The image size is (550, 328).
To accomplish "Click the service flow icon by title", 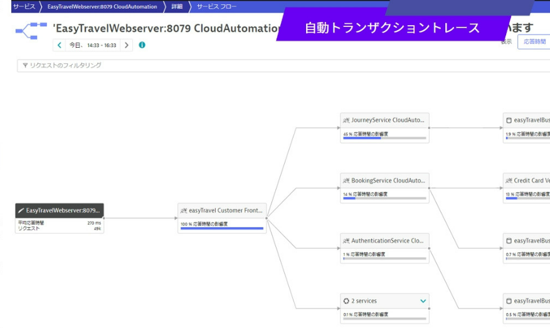I will 31,31.
